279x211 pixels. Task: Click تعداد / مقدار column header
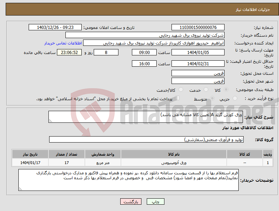(66, 154)
